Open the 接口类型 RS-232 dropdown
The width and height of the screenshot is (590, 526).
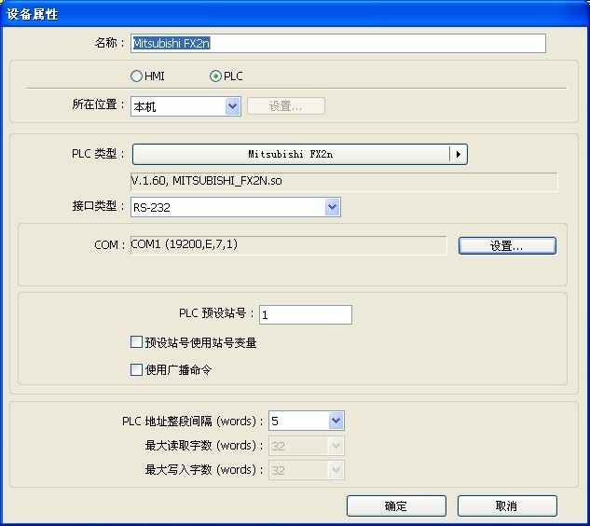(236, 207)
